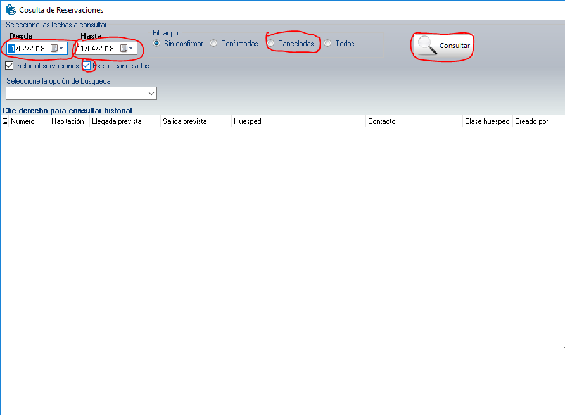Screen dimensions: 565x415
Task: Click the Contacto column header
Action: click(381, 121)
